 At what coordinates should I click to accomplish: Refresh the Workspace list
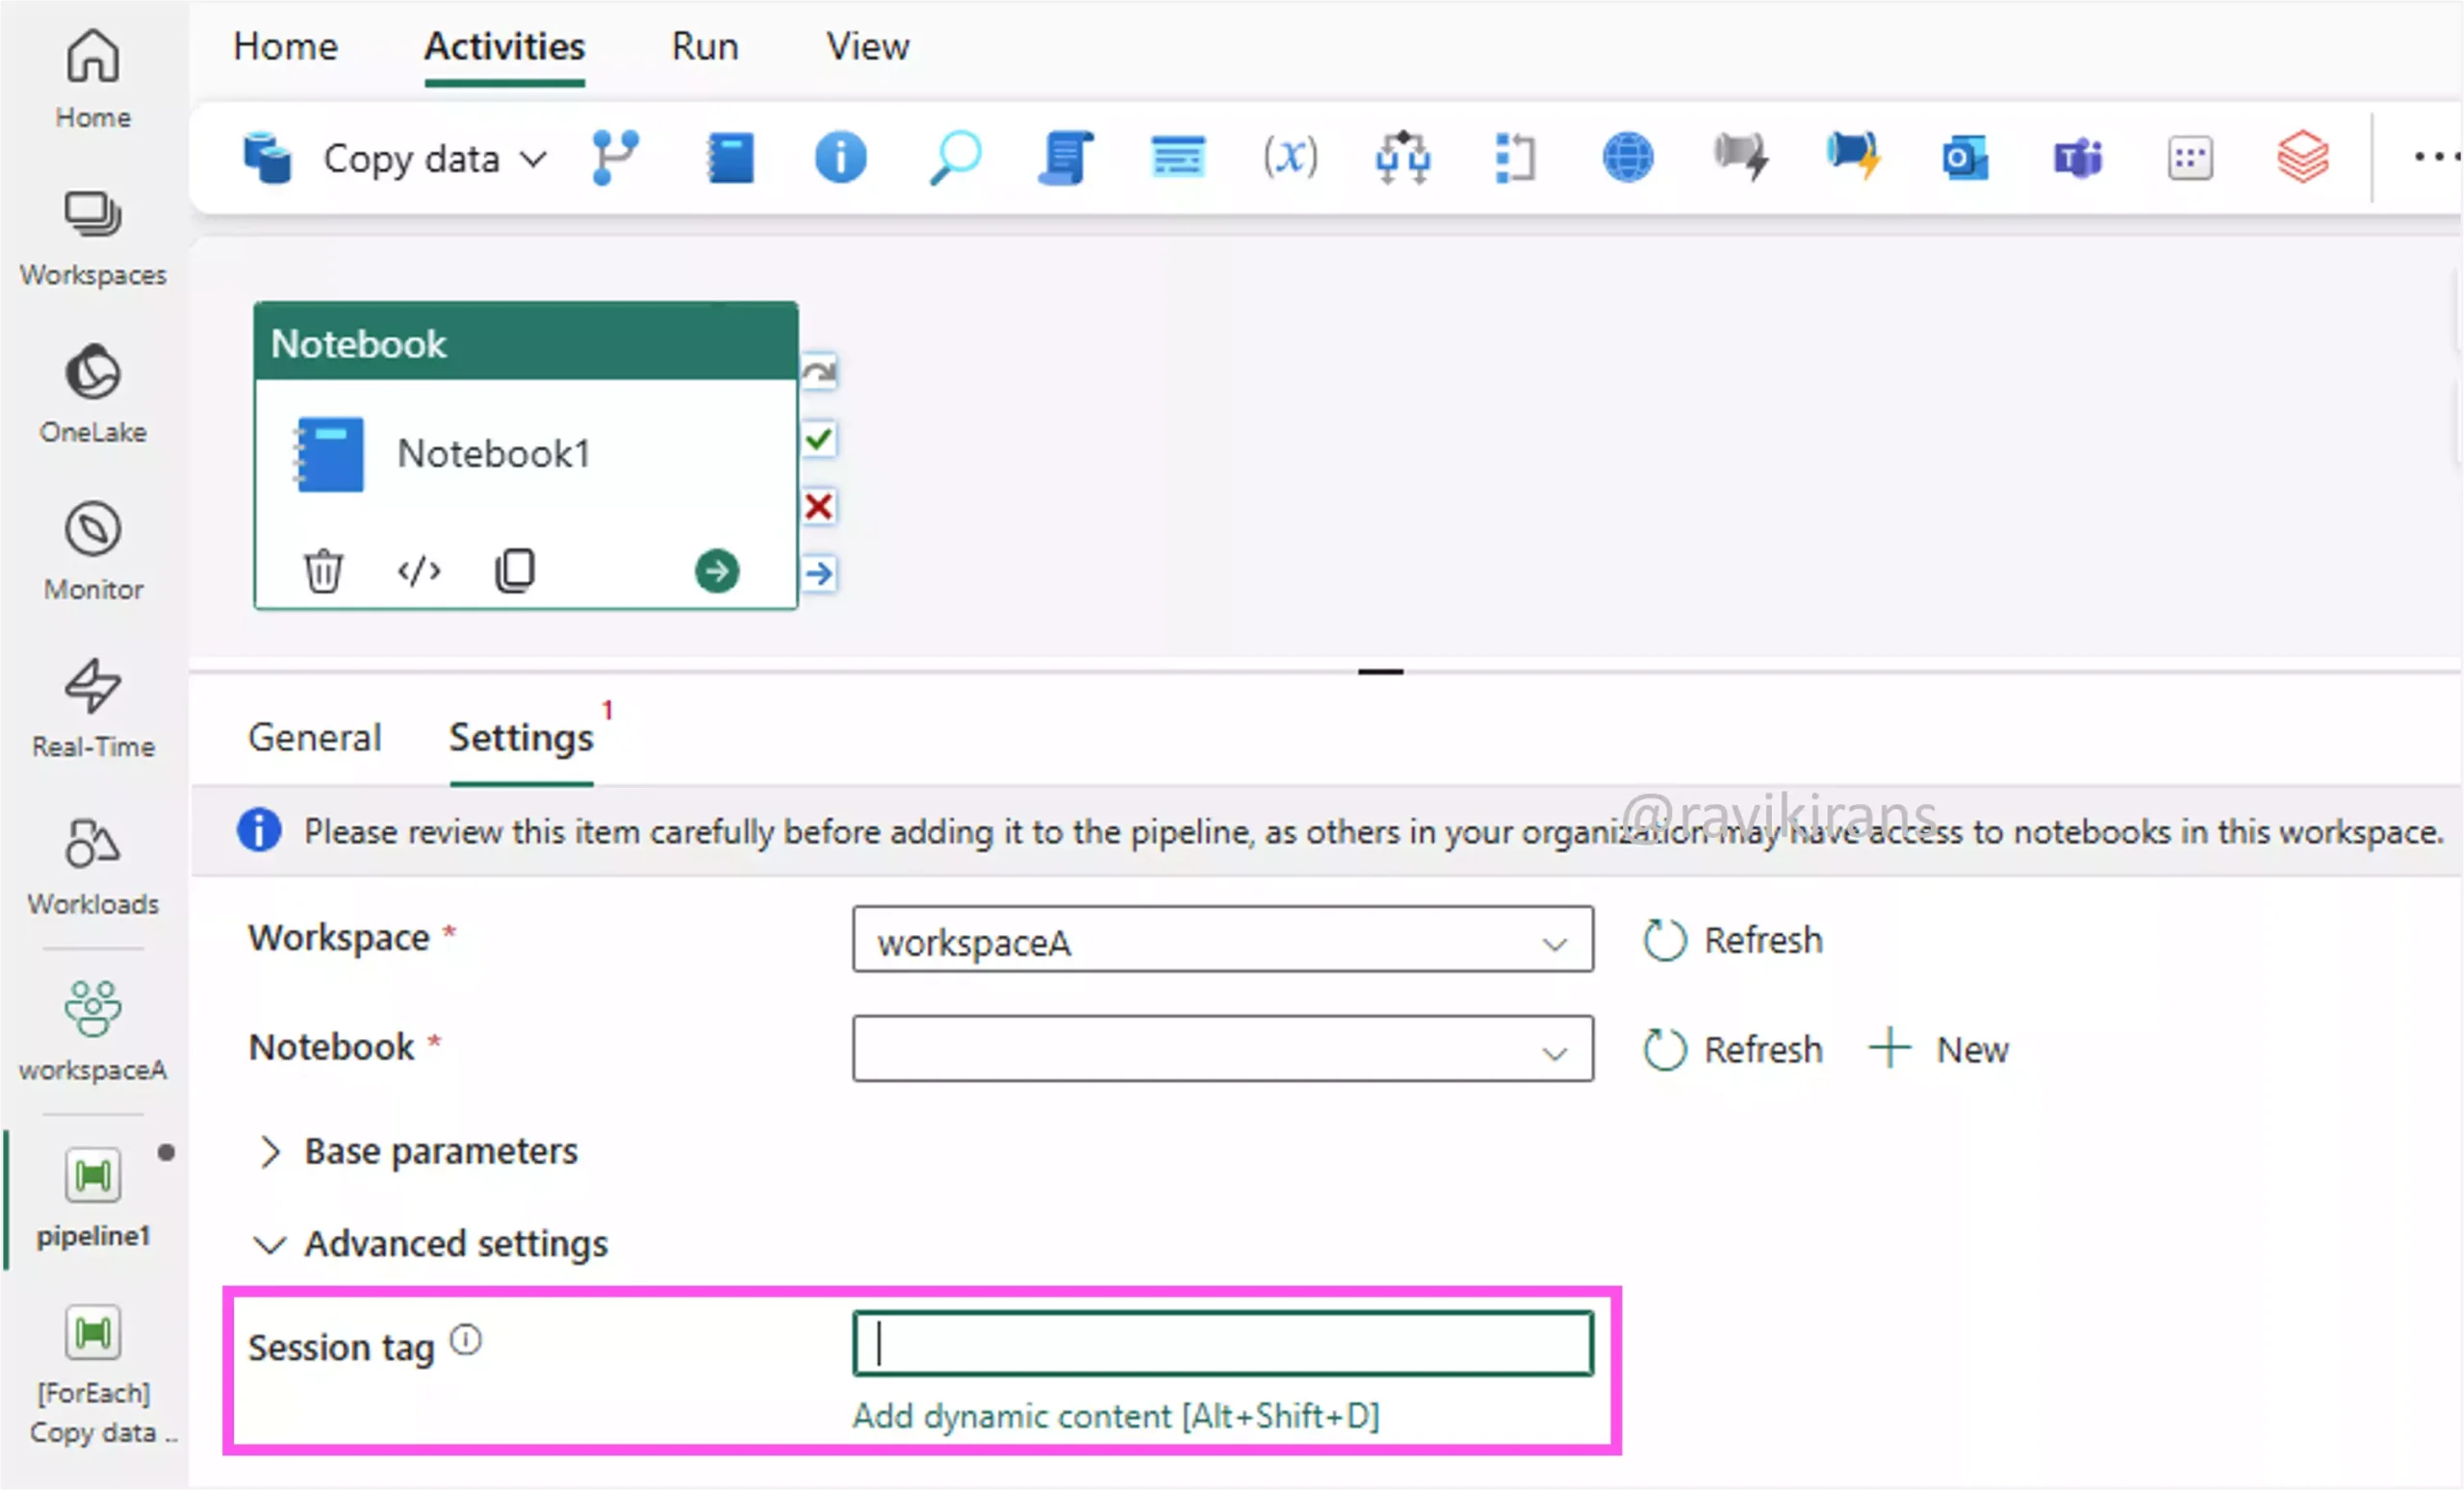1733,941
